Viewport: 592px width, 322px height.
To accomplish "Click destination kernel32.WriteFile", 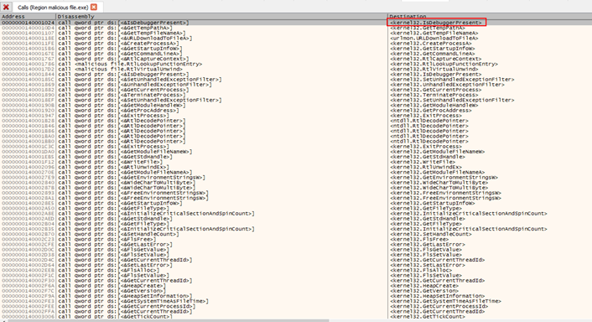I will tap(423, 162).
